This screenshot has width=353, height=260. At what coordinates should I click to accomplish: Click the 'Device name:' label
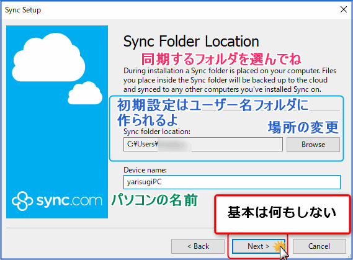pyautogui.click(x=145, y=170)
